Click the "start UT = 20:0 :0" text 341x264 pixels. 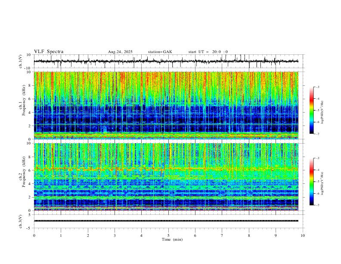point(208,52)
